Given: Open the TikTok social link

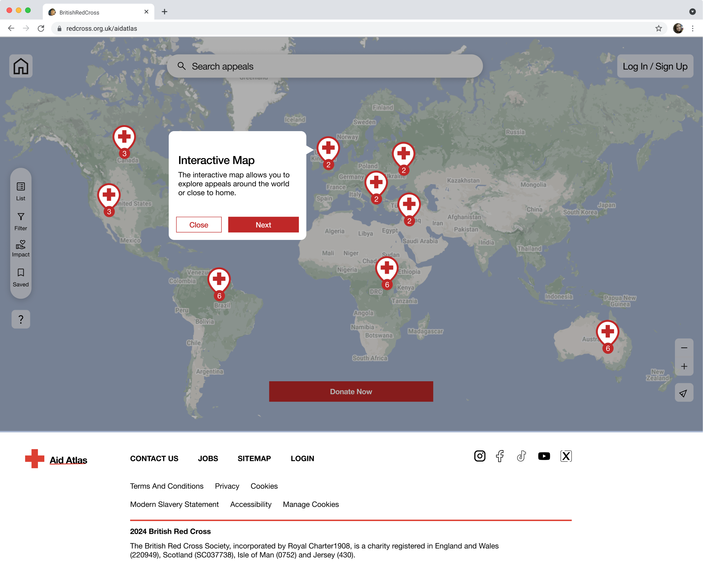Looking at the screenshot, I should 522,456.
